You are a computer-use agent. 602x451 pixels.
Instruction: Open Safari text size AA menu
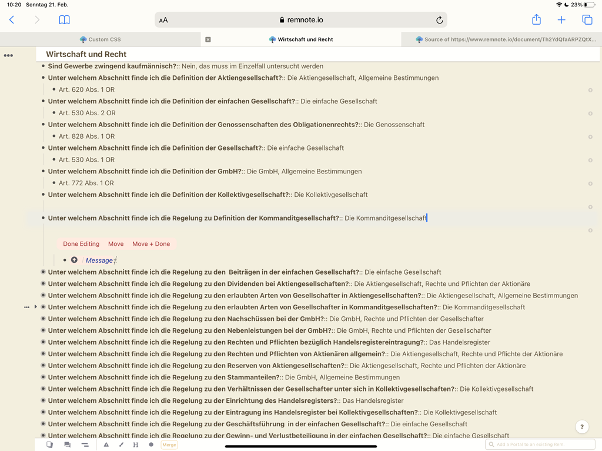click(x=163, y=20)
